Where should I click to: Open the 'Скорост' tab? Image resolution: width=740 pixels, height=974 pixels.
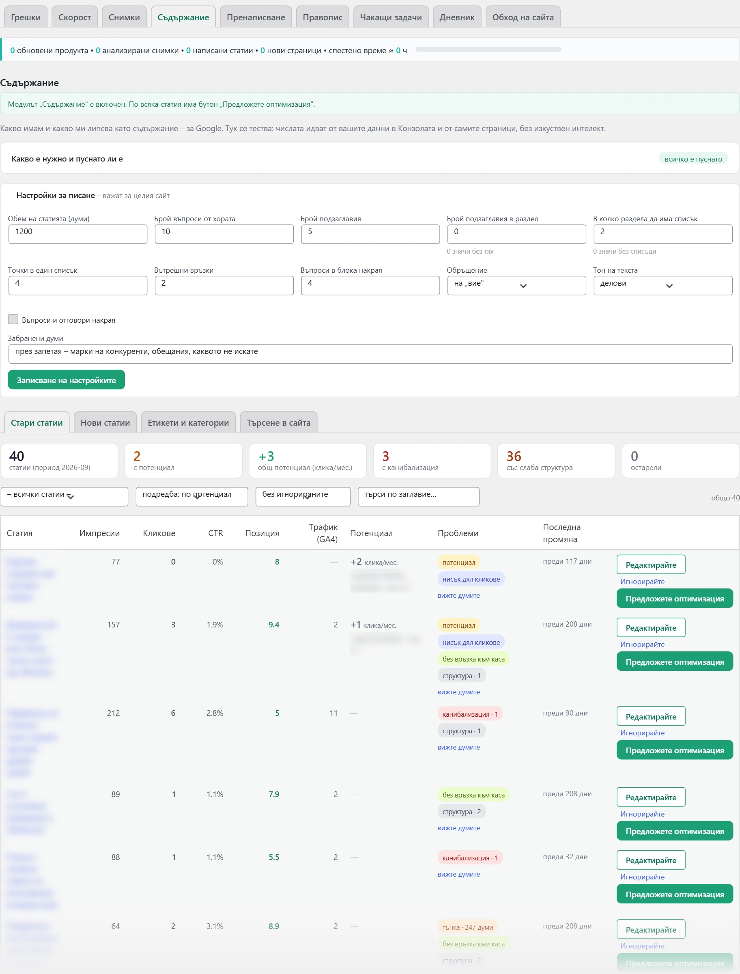(74, 17)
